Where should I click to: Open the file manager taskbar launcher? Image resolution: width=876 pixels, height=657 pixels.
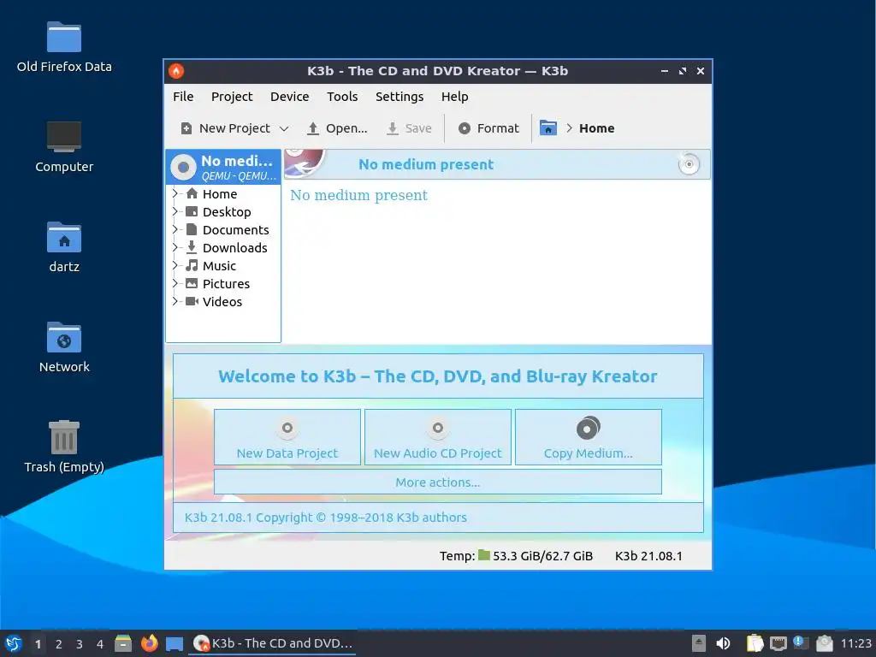(123, 643)
